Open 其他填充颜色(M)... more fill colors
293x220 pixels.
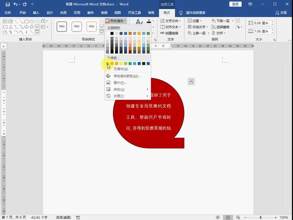point(128,76)
